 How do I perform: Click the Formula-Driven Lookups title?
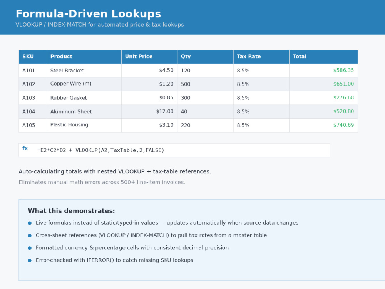coord(88,14)
